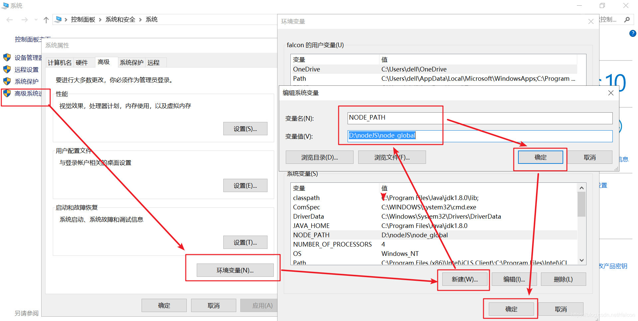638x321 pixels.
Task: Open the recent locations dropdown chevron
Action: coord(36,20)
